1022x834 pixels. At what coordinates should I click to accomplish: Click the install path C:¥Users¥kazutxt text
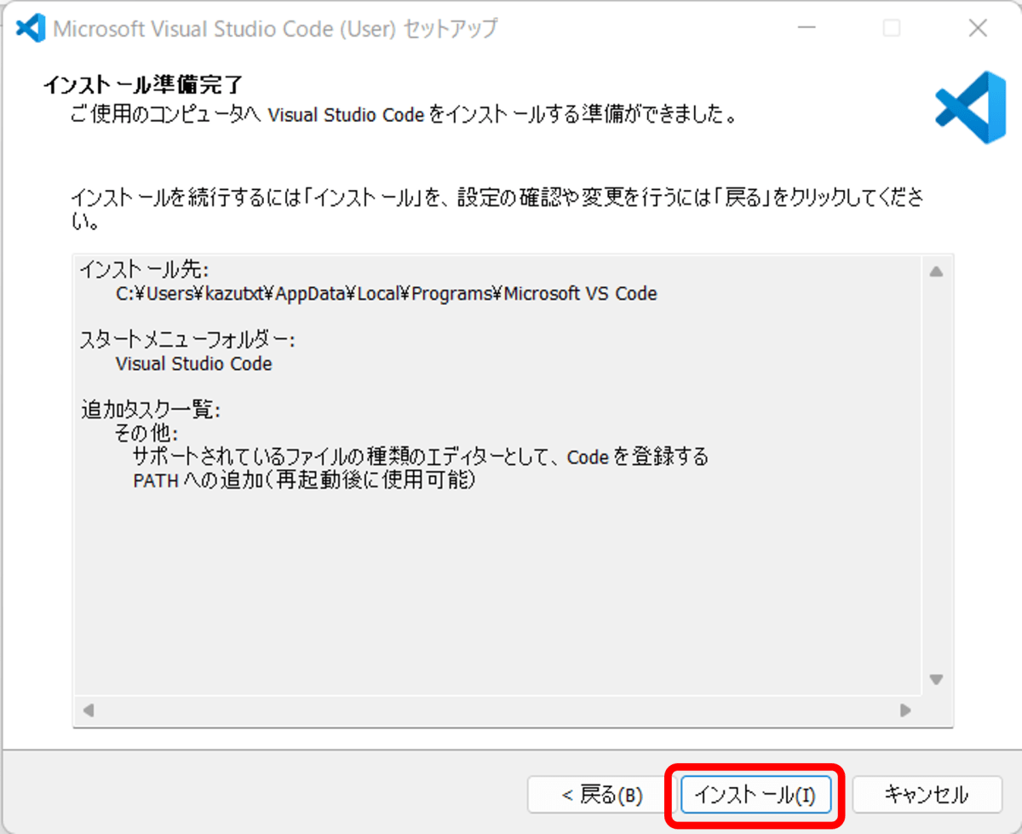(x=386, y=294)
